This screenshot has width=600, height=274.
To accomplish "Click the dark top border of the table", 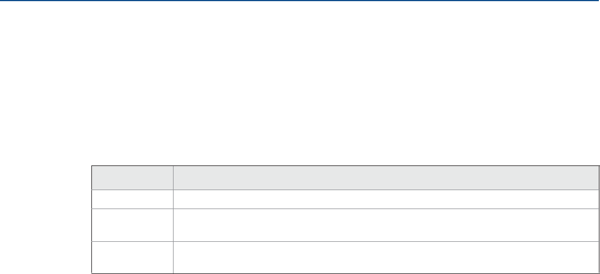I will coord(343,167).
